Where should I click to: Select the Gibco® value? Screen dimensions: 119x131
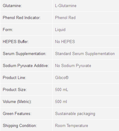(62, 77)
